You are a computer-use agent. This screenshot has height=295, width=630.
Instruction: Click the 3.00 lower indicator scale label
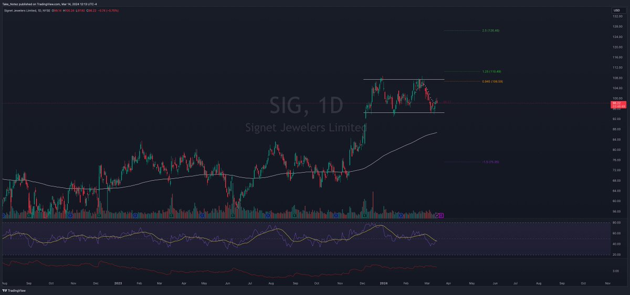pos(615,271)
